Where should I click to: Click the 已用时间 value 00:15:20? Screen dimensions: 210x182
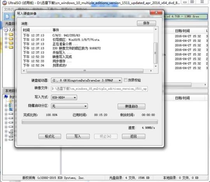click(x=101, y=115)
